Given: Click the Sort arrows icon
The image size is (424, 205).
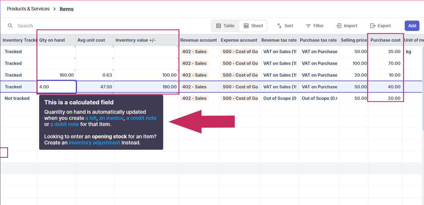Looking at the screenshot, I should (x=279, y=26).
